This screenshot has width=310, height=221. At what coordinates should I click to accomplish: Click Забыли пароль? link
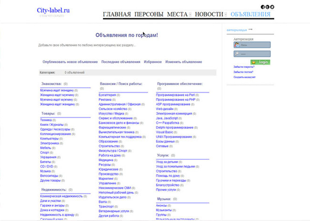point(244,67)
